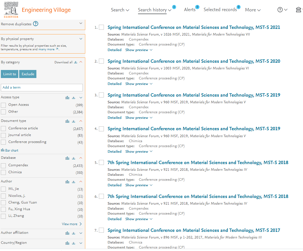Check the Conference proceeding filter

coord(3,142)
